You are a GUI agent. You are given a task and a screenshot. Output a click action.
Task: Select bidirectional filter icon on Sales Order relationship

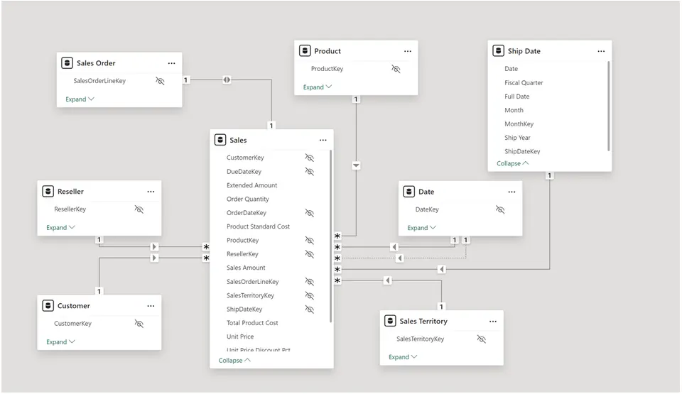click(x=227, y=80)
